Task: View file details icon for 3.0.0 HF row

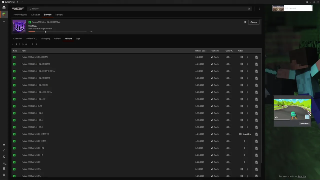Action: pyautogui.click(x=256, y=155)
